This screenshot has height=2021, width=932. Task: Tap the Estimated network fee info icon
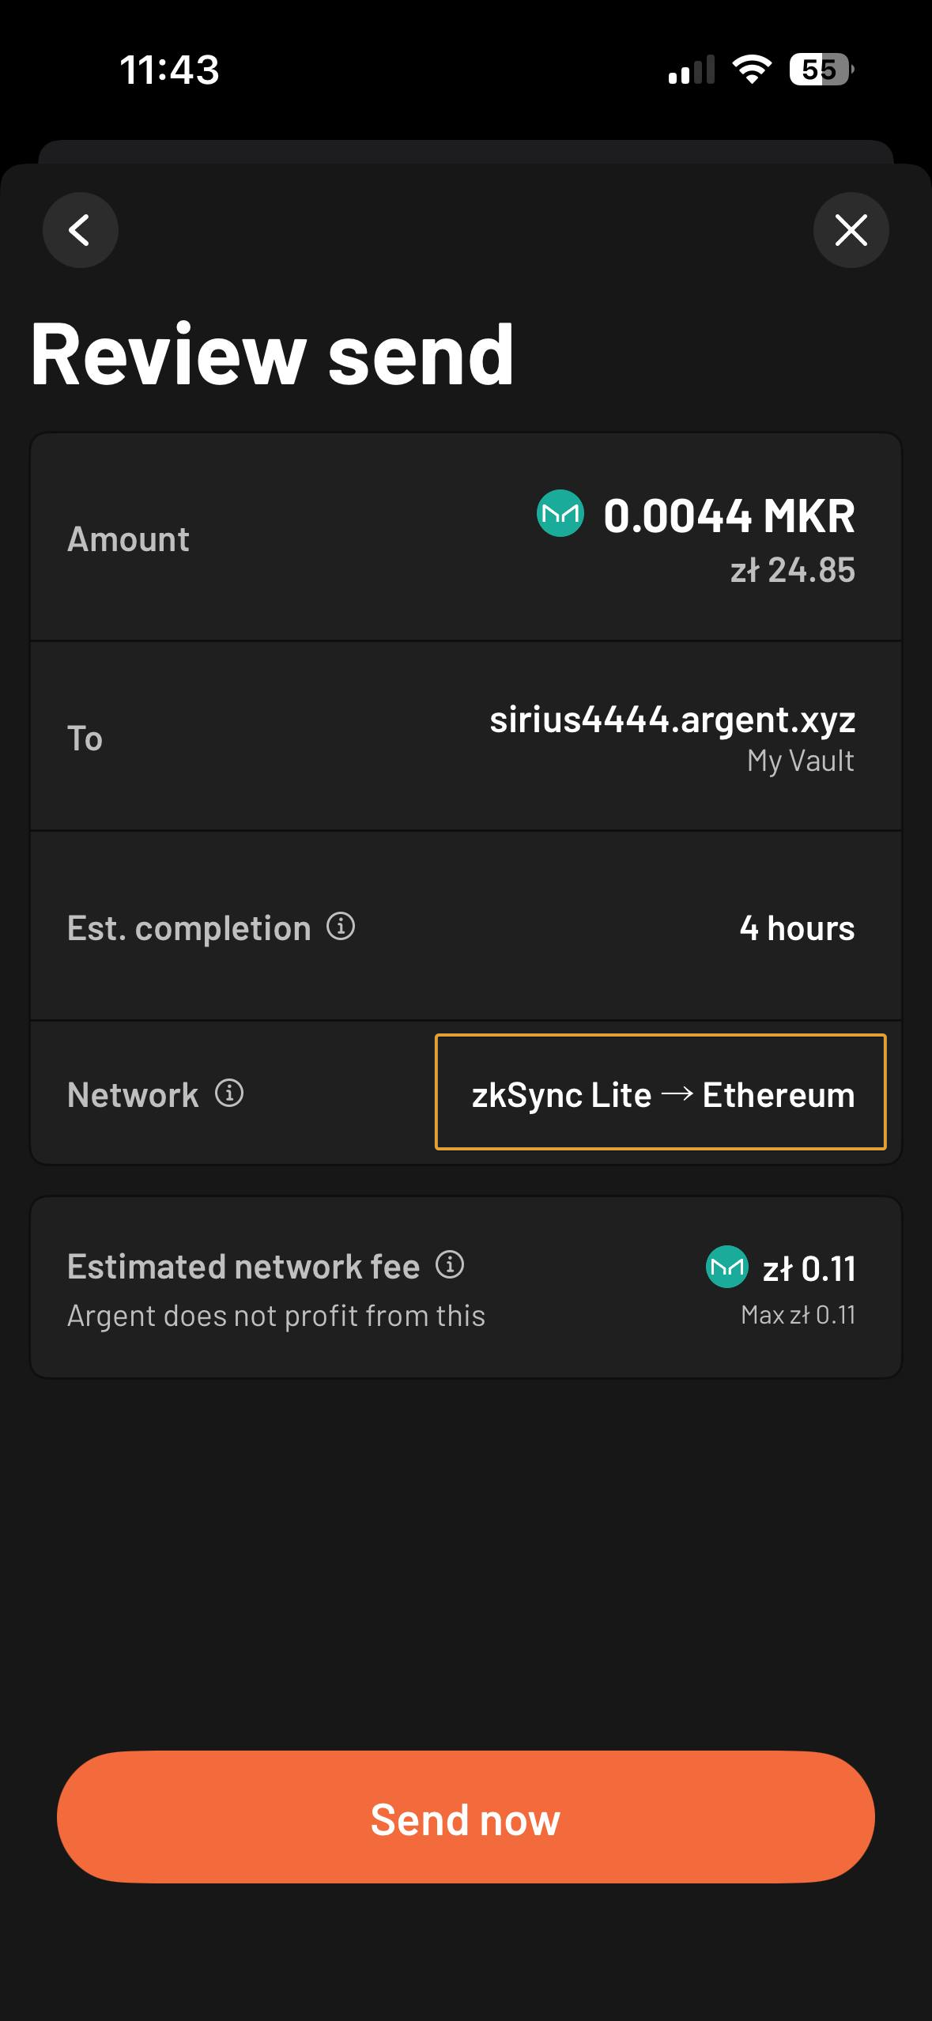(x=450, y=1265)
